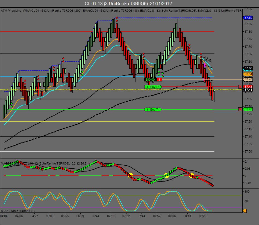Click the 08:13 time axis label
Viewport: 259px width, 225px height.
pos(187,216)
